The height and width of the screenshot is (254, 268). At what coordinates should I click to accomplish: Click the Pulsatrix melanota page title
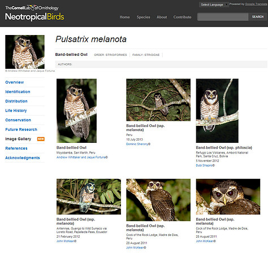(x=91, y=40)
